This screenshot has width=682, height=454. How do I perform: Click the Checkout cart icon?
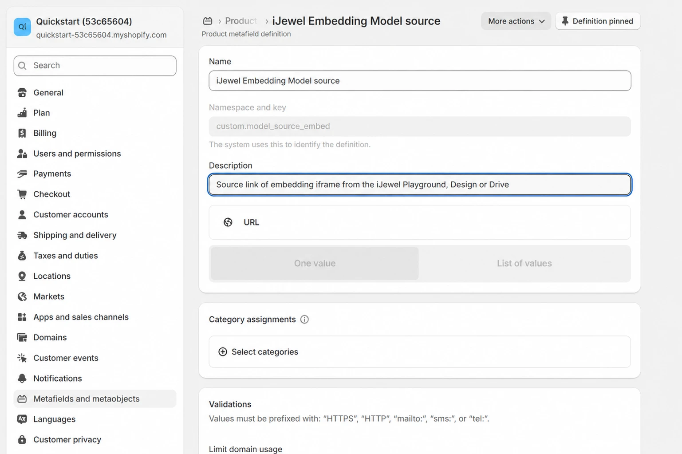tap(22, 194)
